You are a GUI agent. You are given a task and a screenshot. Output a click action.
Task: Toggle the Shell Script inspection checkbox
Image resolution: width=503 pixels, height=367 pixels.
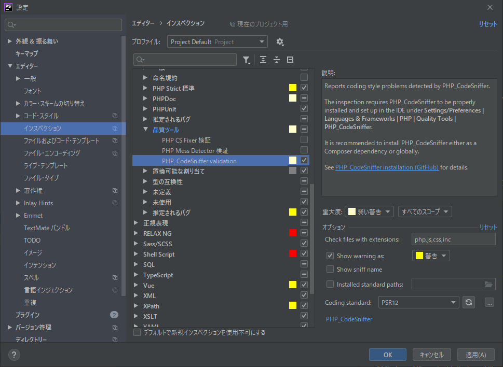tap(304, 253)
